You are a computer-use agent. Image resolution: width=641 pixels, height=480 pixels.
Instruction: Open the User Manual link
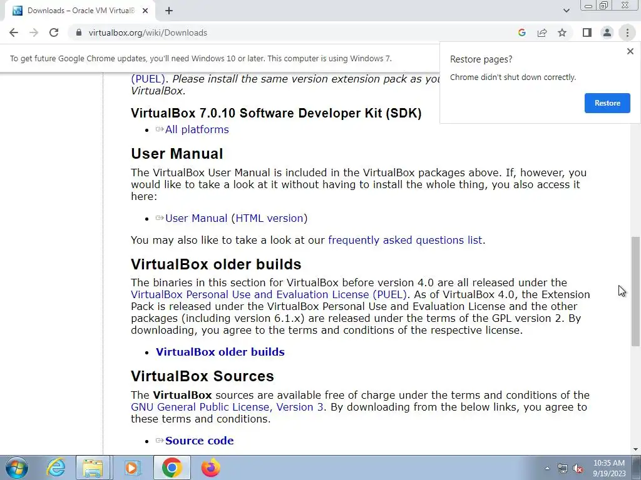(x=196, y=218)
